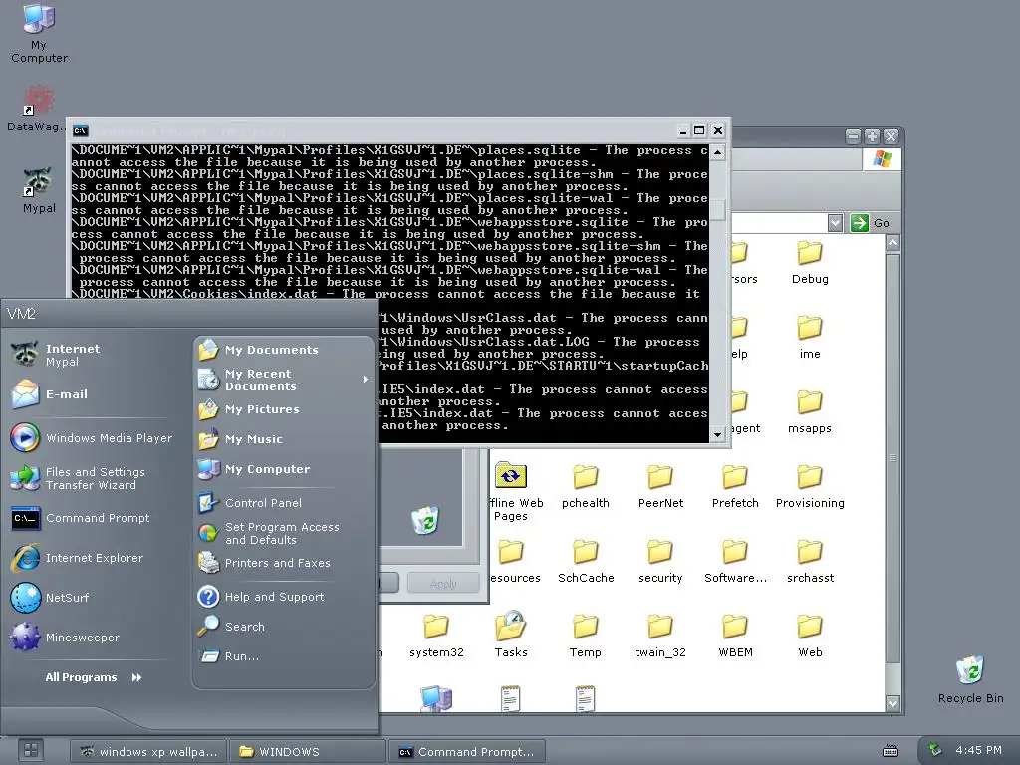Launch Windows Media Player
The width and height of the screenshot is (1020, 765).
tap(91, 438)
